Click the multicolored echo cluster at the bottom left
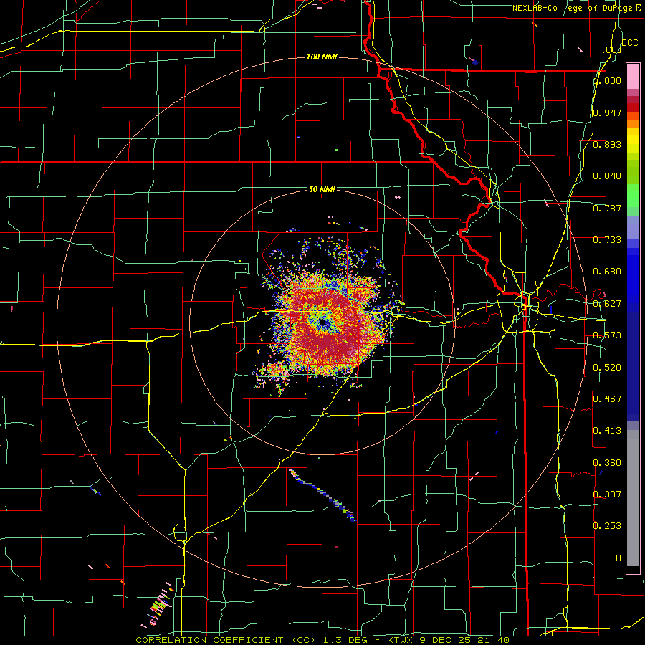 coord(158,604)
